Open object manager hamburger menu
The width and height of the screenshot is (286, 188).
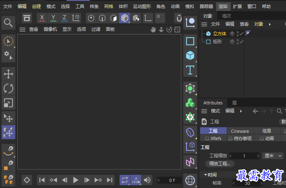204,24
